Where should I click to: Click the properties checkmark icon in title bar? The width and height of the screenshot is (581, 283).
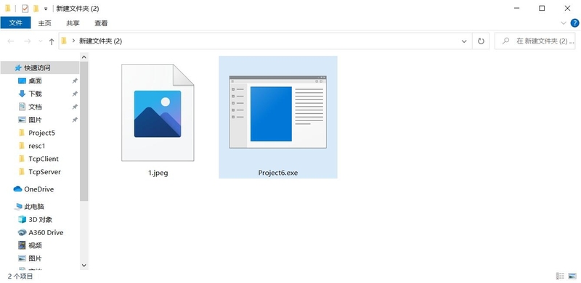click(25, 8)
